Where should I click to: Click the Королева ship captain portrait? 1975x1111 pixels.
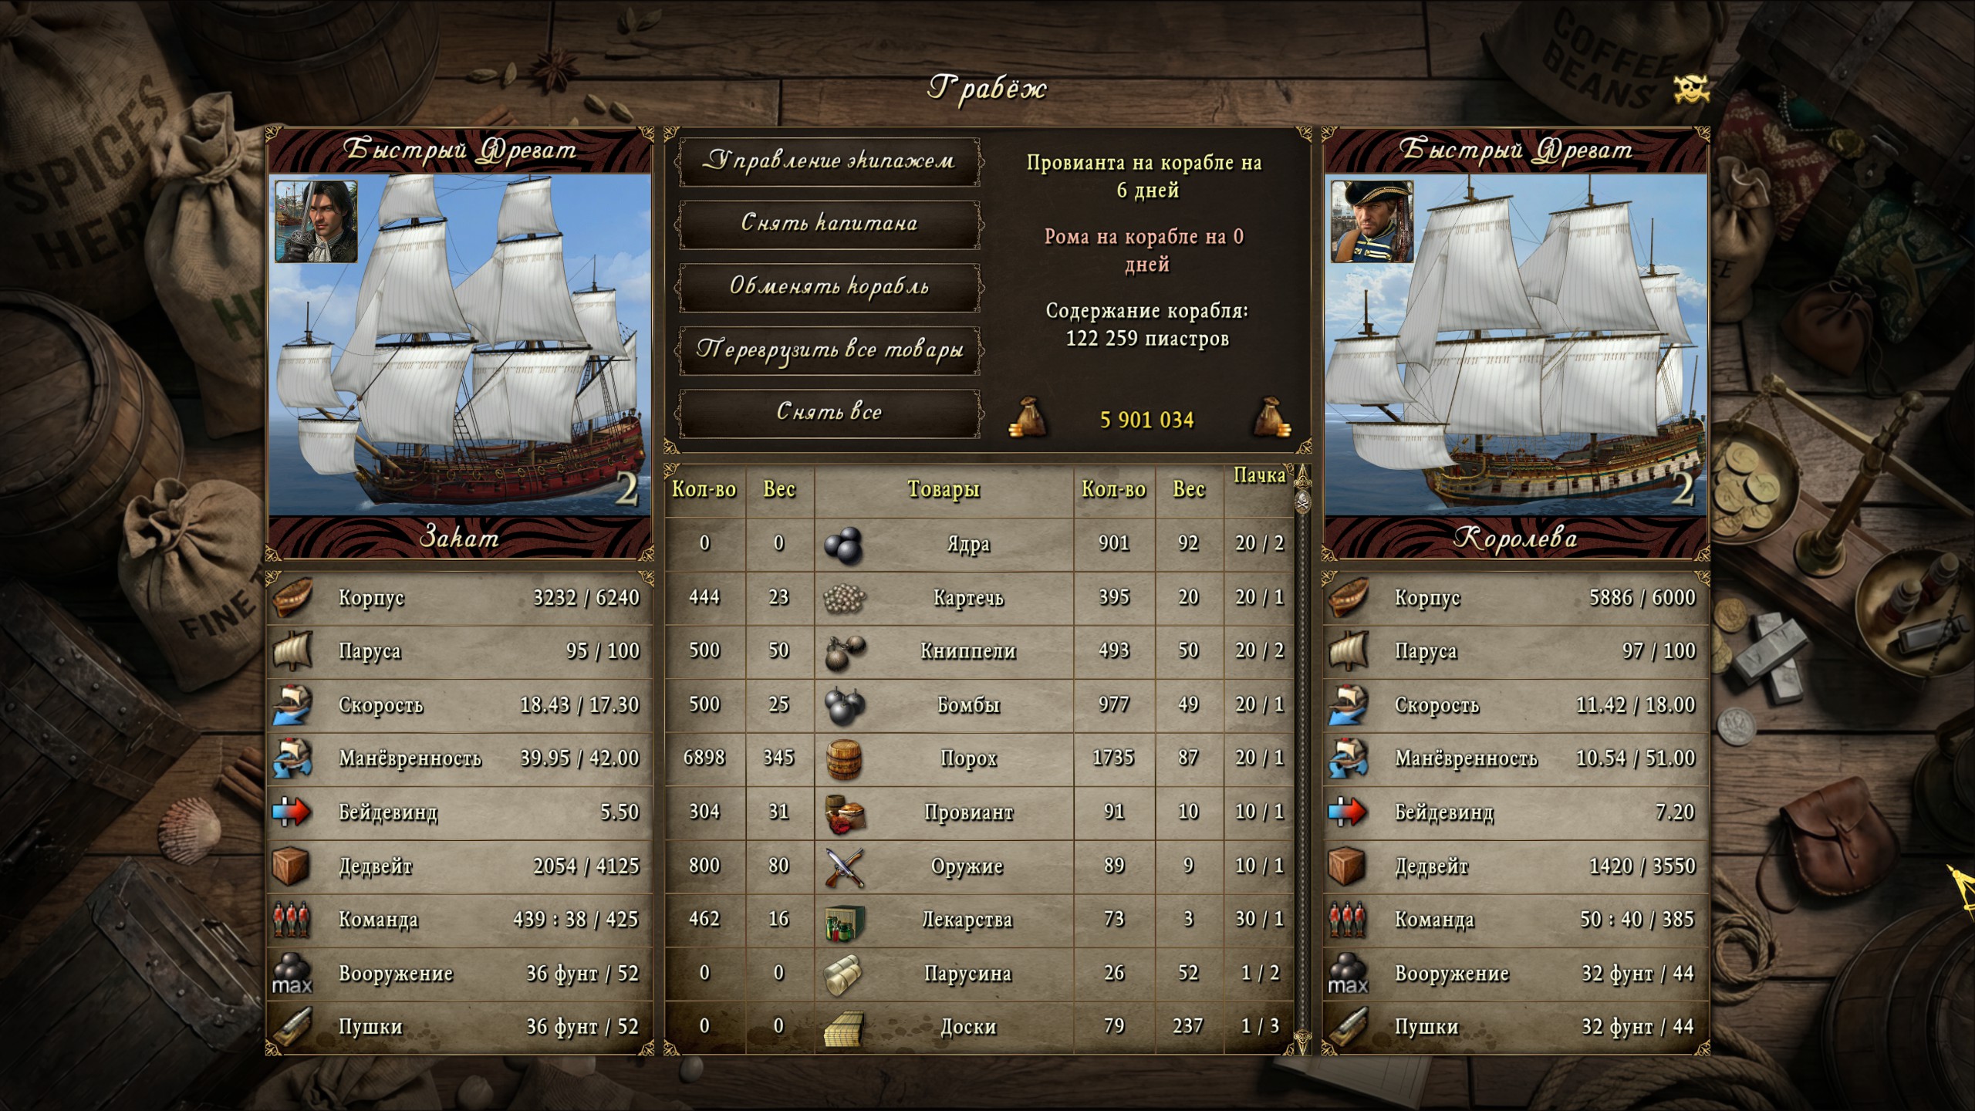(x=1372, y=222)
